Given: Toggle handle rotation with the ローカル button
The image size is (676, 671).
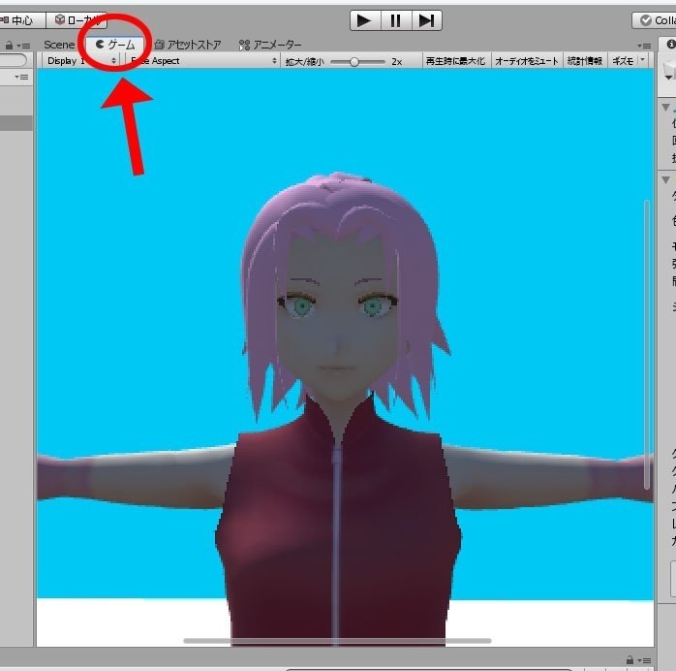Looking at the screenshot, I should point(77,20).
